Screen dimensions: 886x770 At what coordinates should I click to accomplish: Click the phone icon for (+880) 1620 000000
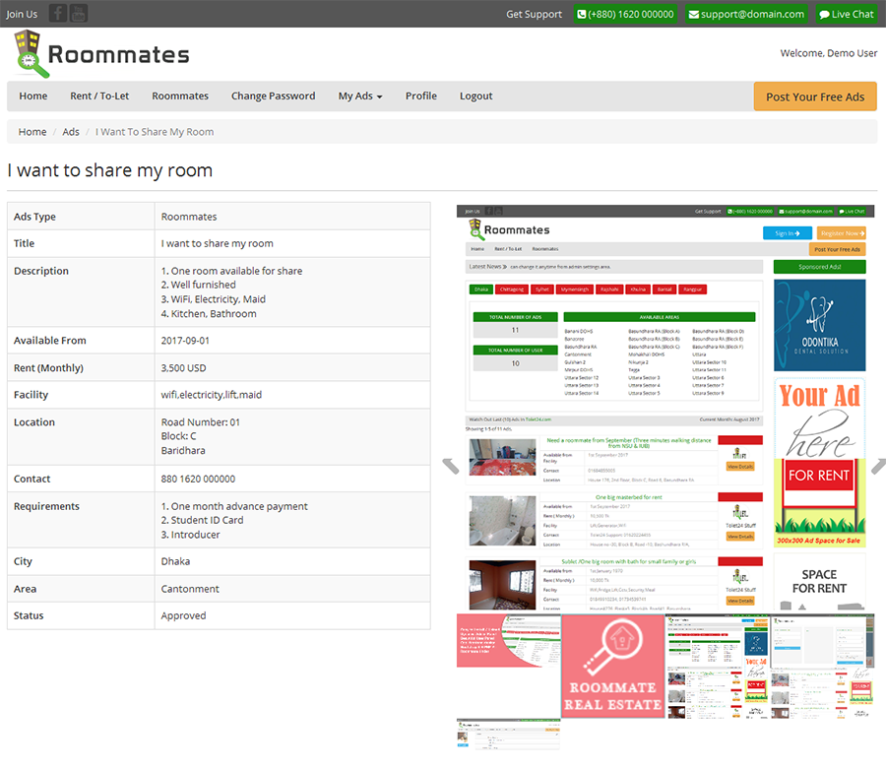(x=583, y=13)
